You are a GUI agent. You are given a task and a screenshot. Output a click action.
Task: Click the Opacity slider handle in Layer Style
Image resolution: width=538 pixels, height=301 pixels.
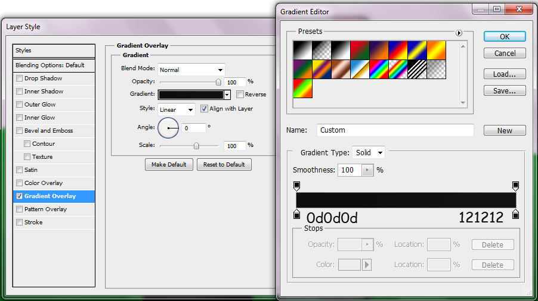pyautogui.click(x=218, y=82)
